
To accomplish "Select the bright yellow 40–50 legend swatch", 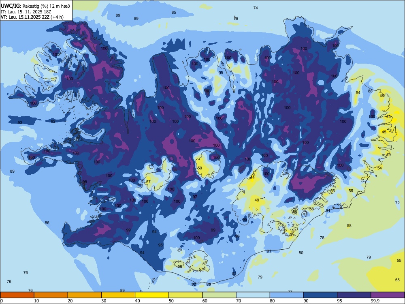I will tap(152, 295).
